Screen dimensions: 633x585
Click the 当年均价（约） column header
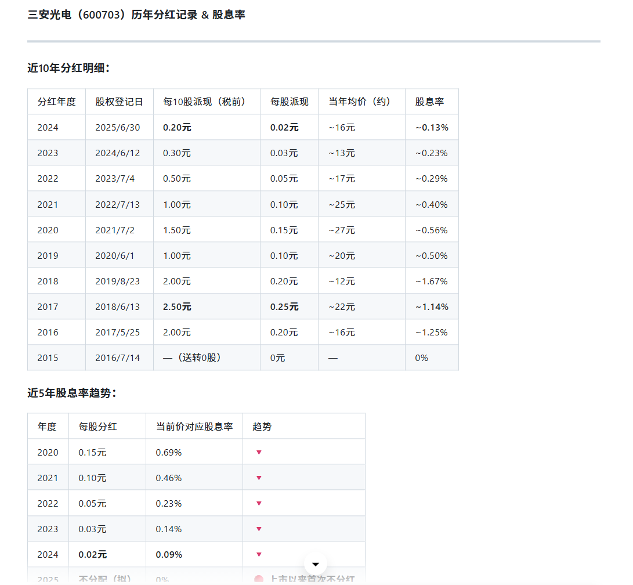pyautogui.click(x=361, y=102)
